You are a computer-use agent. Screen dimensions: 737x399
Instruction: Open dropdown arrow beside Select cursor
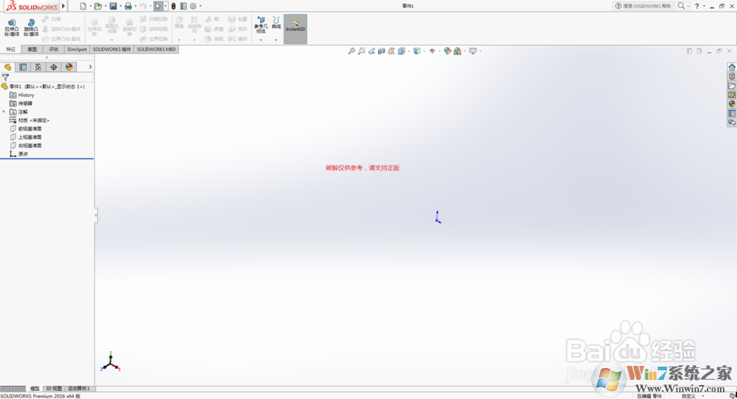[165, 6]
